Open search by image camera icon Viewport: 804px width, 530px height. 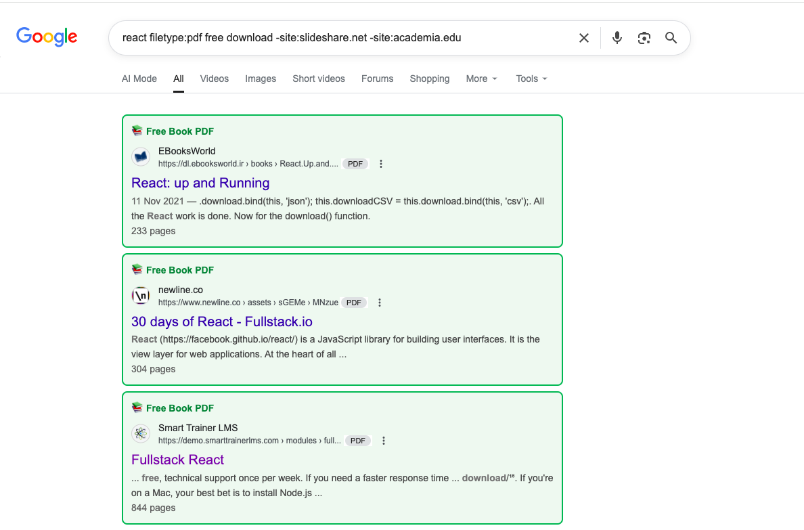coord(644,38)
